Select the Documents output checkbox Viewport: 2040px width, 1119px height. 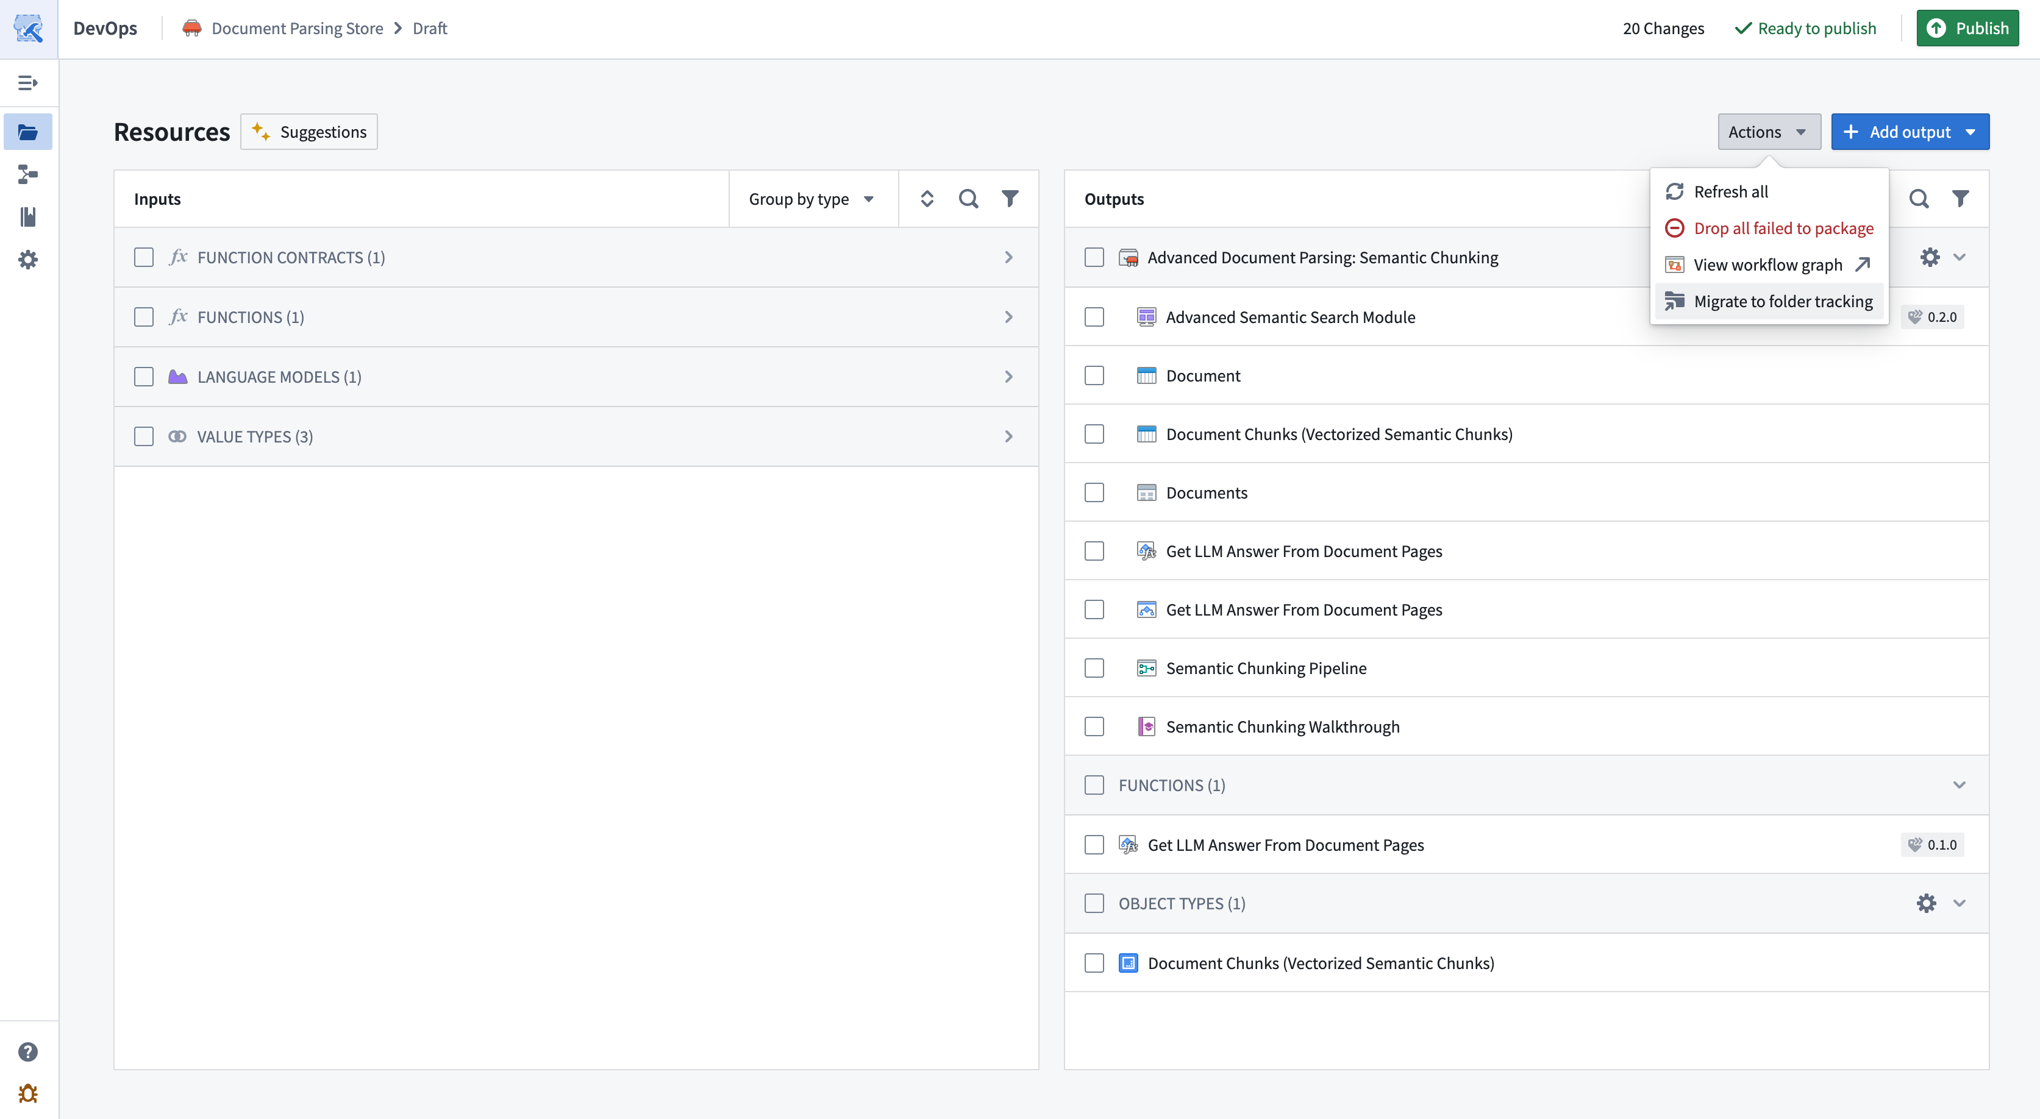point(1094,492)
